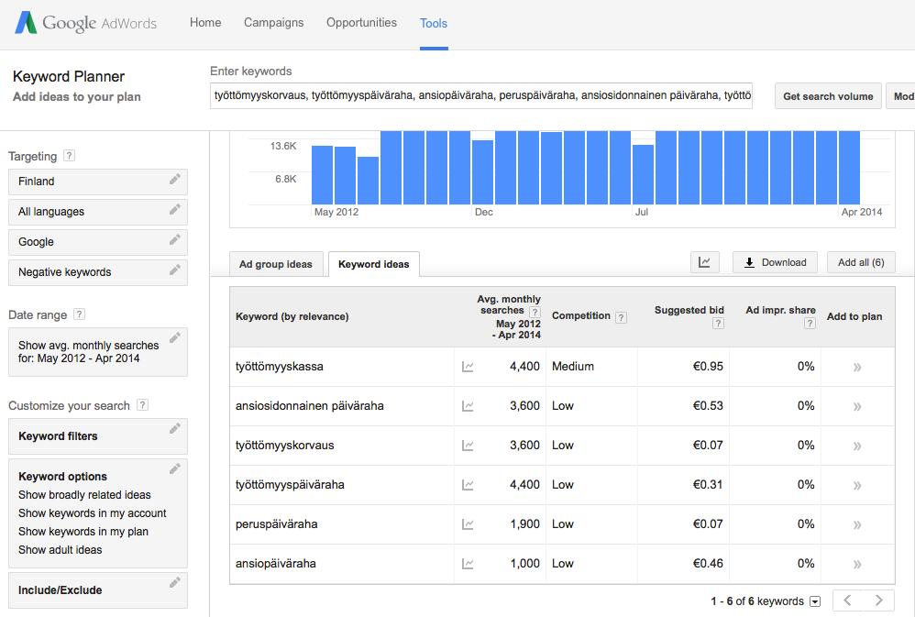This screenshot has width=915, height=617.
Task: Open Suggested bid help icon
Action: [719, 323]
